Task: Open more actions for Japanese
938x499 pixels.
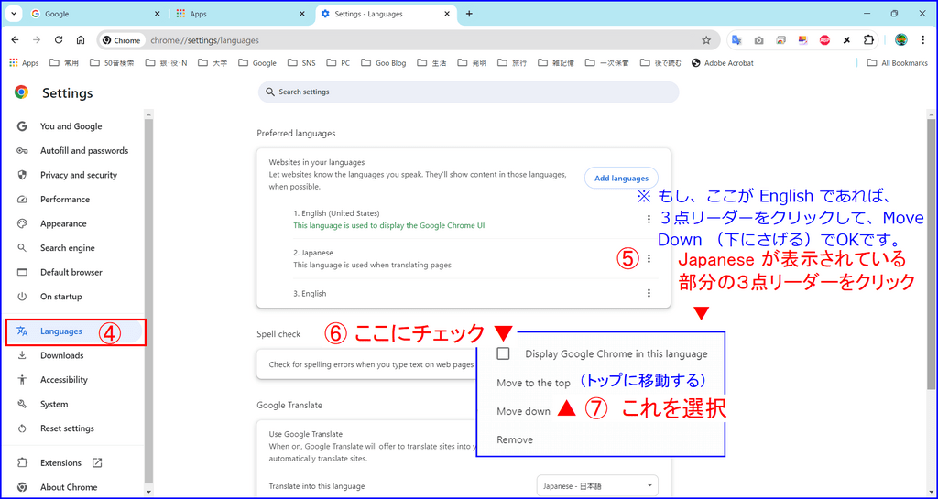Action: (649, 259)
